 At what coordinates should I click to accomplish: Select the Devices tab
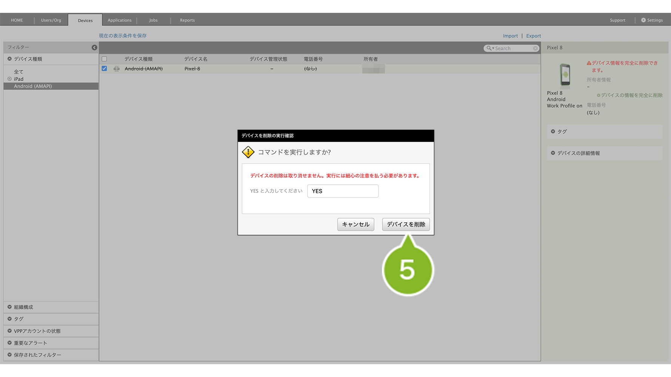(85, 20)
